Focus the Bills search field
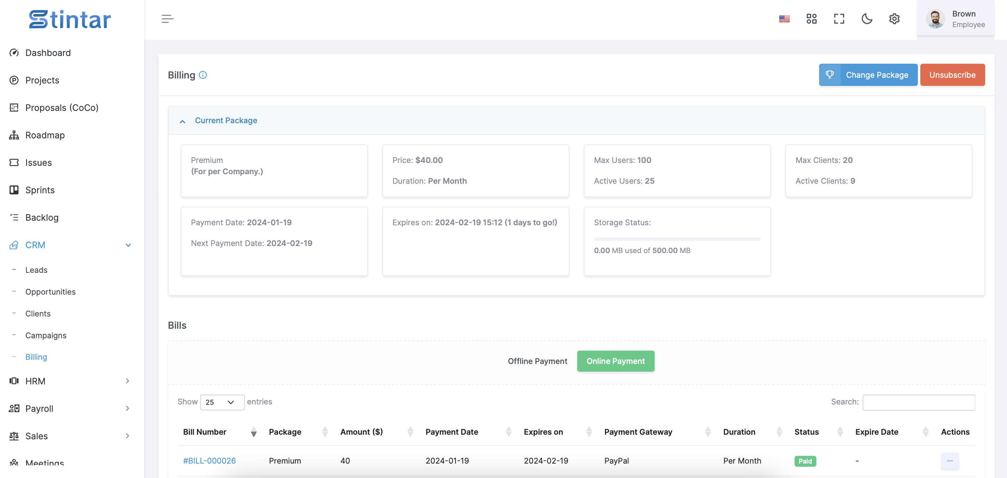This screenshot has height=478, width=1007. [919, 402]
